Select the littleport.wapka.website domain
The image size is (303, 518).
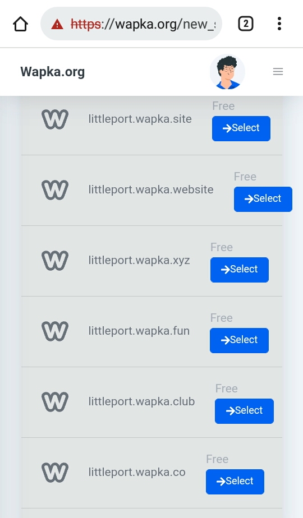[x=263, y=199]
